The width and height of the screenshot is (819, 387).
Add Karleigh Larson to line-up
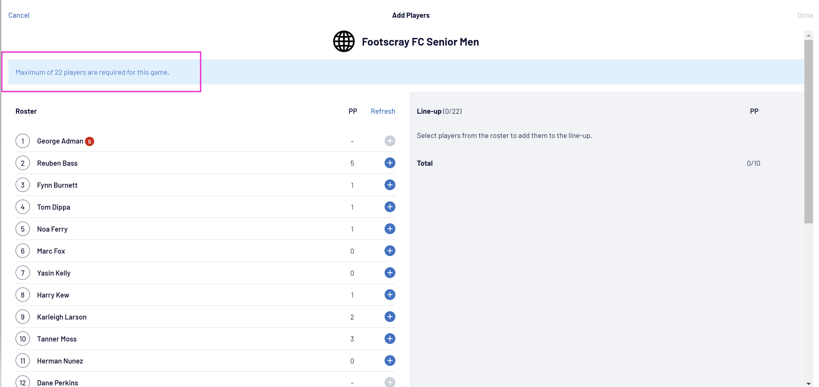click(x=389, y=317)
